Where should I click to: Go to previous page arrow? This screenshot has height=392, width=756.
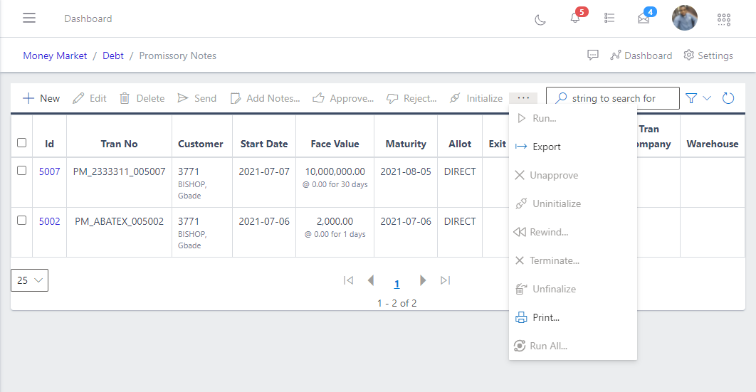[371, 280]
